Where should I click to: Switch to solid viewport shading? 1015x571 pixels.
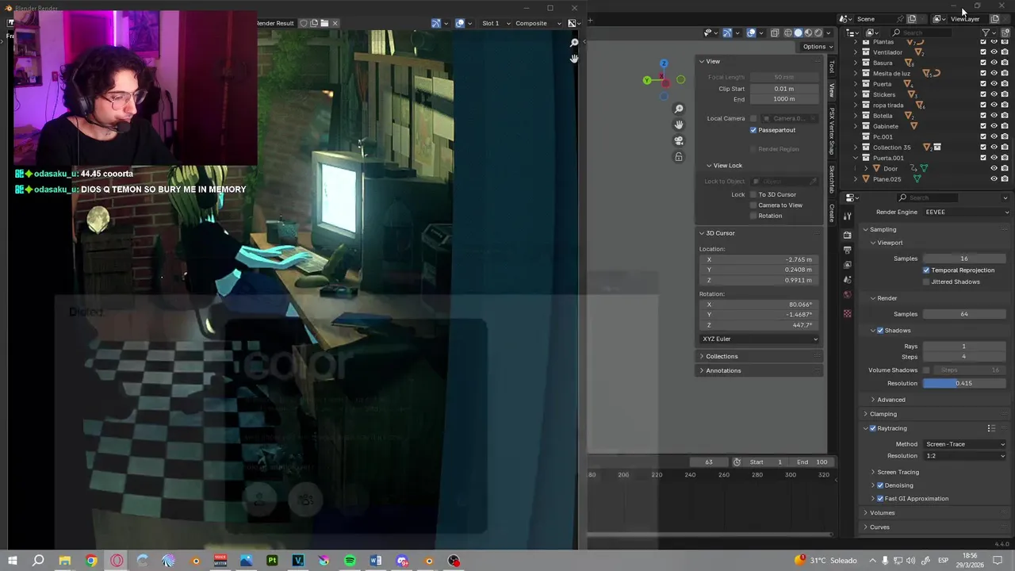coord(799,33)
